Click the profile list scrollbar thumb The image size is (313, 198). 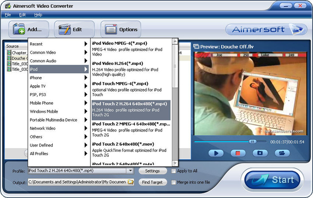[175, 66]
